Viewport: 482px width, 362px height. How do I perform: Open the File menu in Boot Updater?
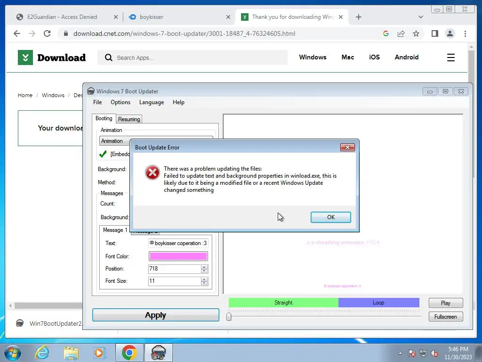click(97, 102)
